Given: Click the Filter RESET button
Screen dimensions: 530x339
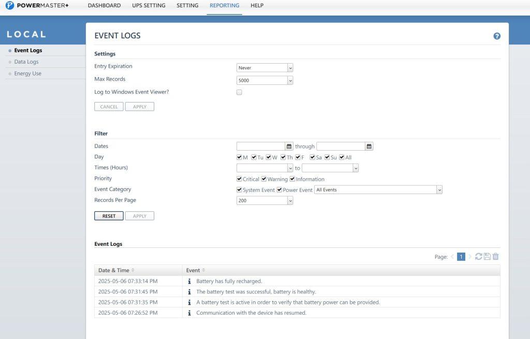Looking at the screenshot, I should (x=109, y=216).
